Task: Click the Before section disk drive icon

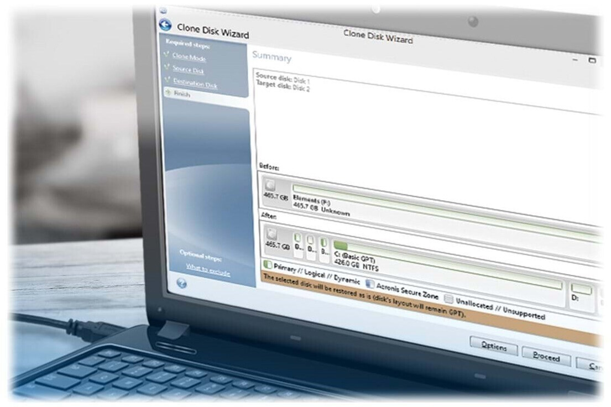Action: click(x=270, y=186)
